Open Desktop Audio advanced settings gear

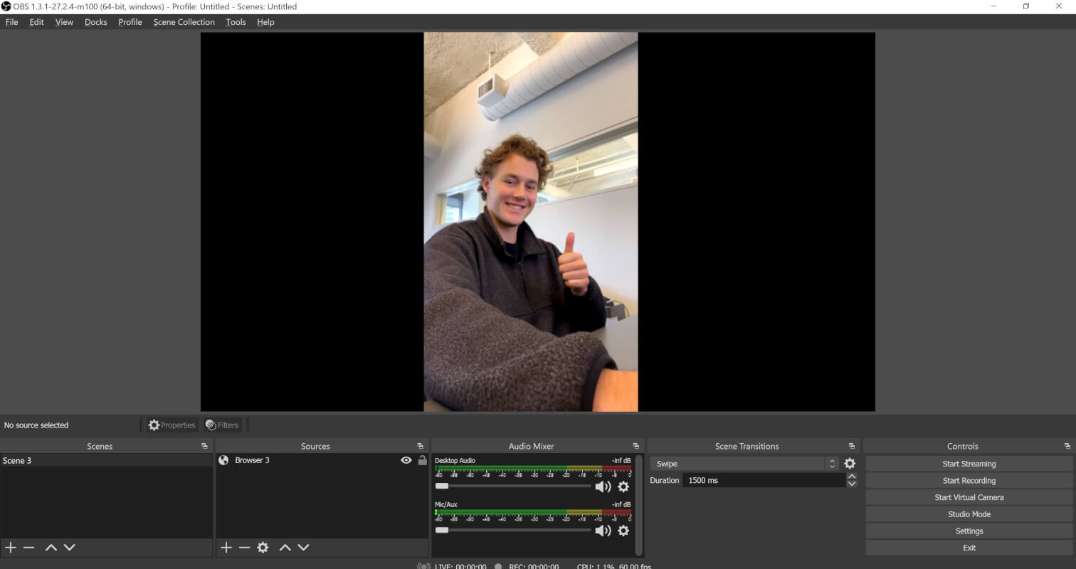(x=623, y=486)
